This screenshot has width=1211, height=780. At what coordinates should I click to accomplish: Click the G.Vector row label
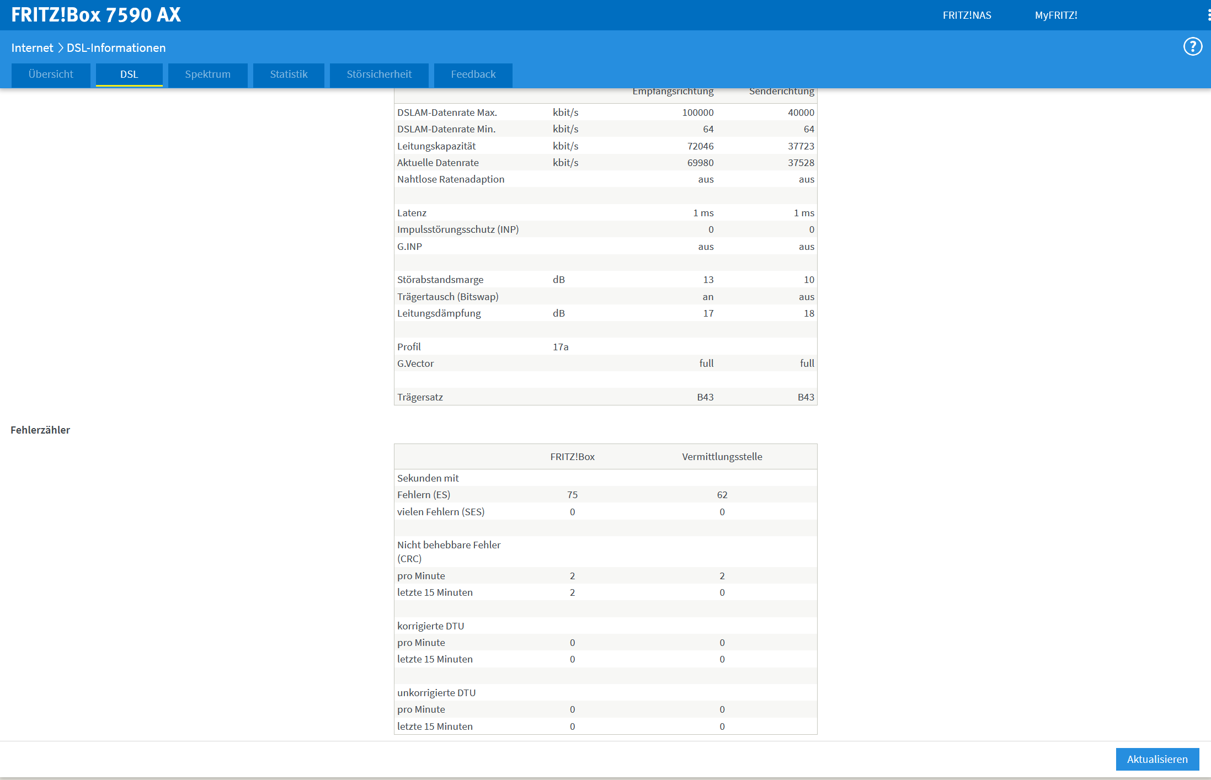click(x=415, y=364)
